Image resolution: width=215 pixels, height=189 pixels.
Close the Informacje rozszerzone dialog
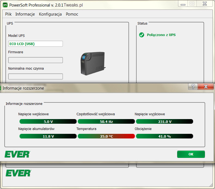(x=206, y=87)
